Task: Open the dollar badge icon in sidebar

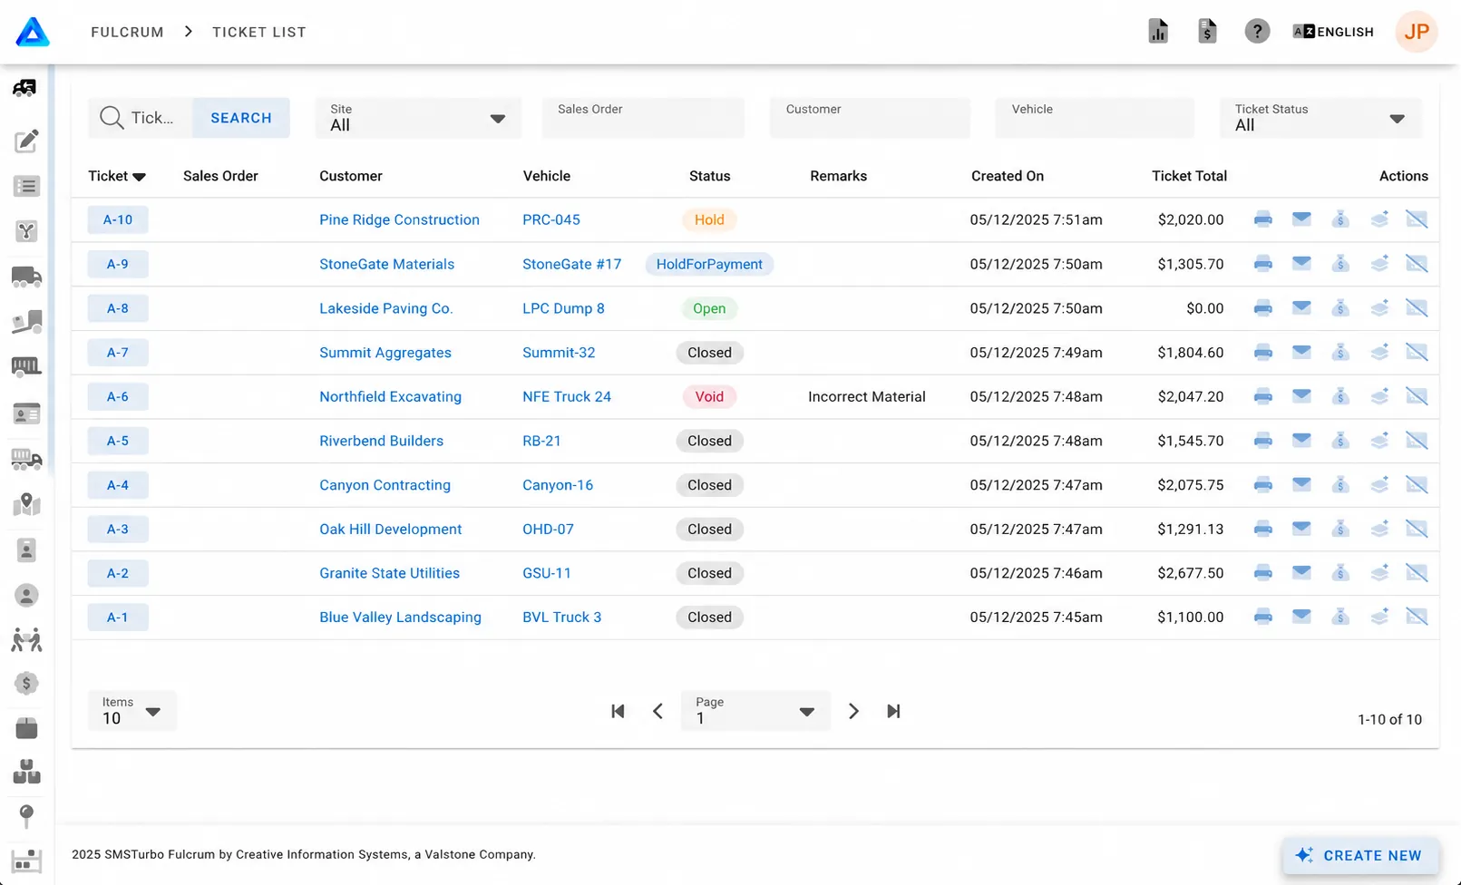Action: 26,684
